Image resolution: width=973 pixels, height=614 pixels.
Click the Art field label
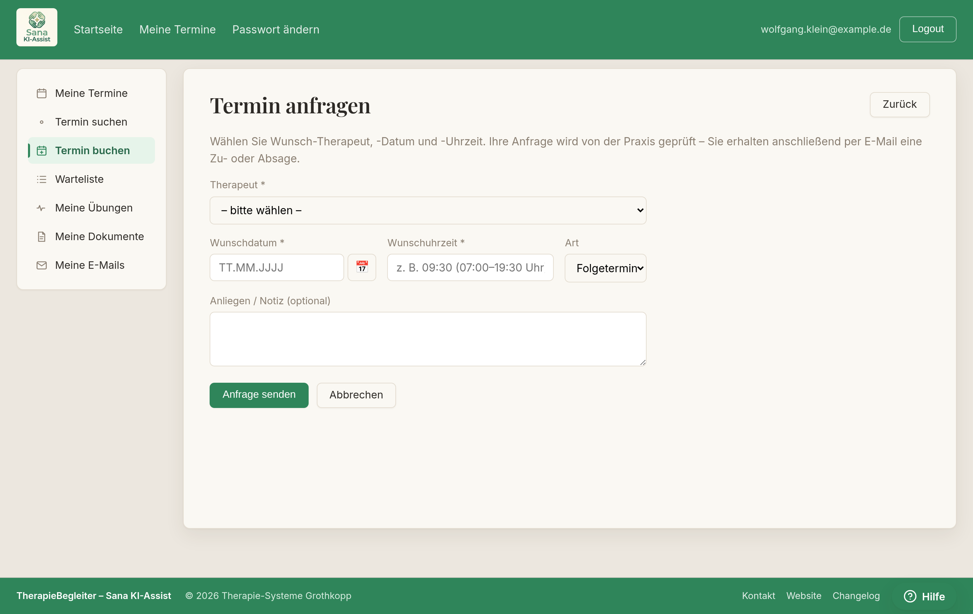pos(572,243)
